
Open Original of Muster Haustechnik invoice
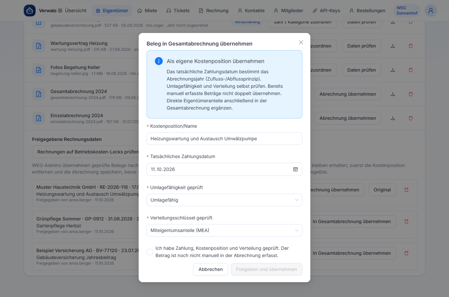pos(382,190)
